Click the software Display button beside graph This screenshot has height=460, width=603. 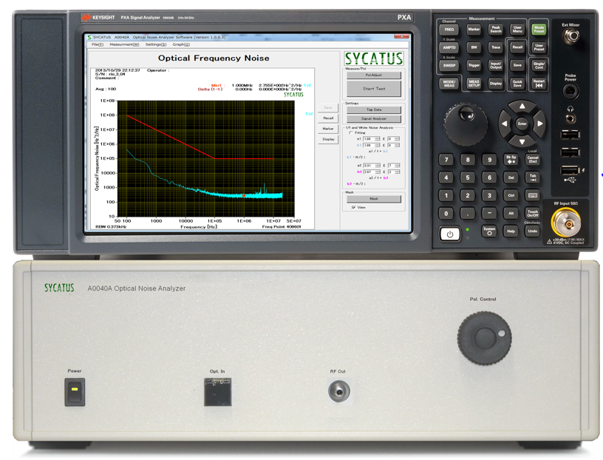(x=328, y=139)
